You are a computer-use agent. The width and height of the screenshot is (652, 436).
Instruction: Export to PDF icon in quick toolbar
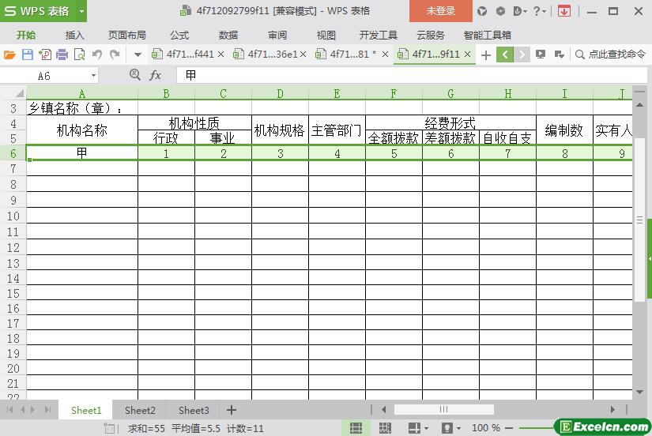(45, 54)
